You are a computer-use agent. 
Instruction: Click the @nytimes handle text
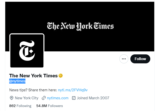pyautogui.click(x=17, y=81)
